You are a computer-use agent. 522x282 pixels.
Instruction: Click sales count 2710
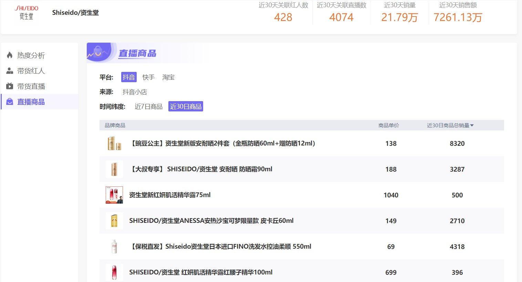pyautogui.click(x=457, y=221)
